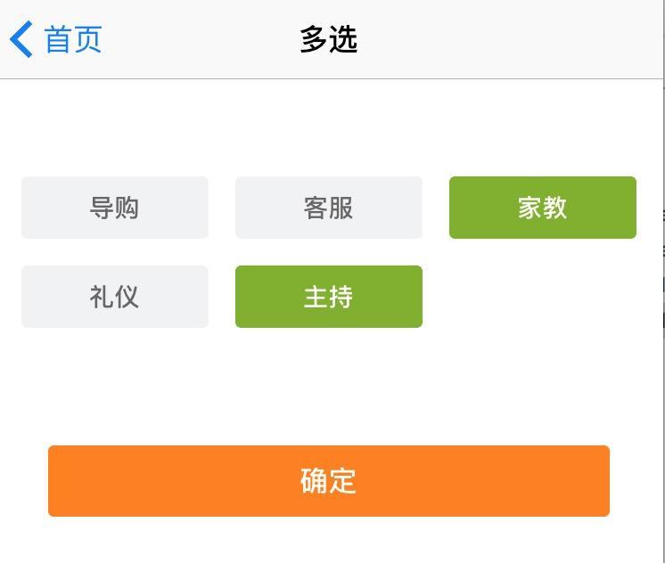Click the gray 礼仪 button
The height and width of the screenshot is (563, 665).
(x=115, y=297)
